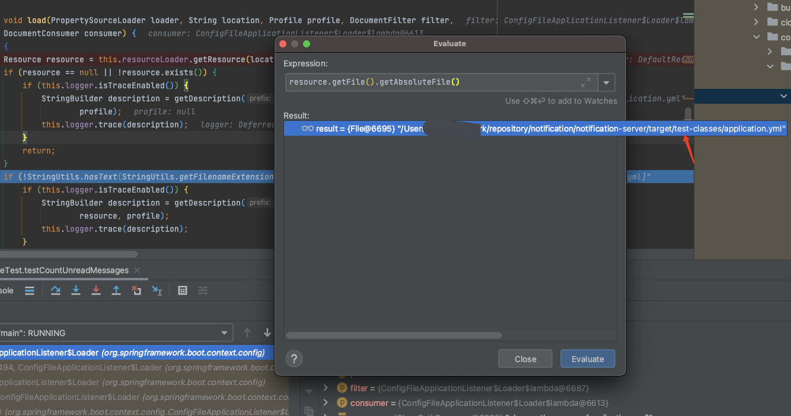This screenshot has width=791, height=416.
Task: Click the Close button in Evaluate dialog
Action: [x=525, y=359]
